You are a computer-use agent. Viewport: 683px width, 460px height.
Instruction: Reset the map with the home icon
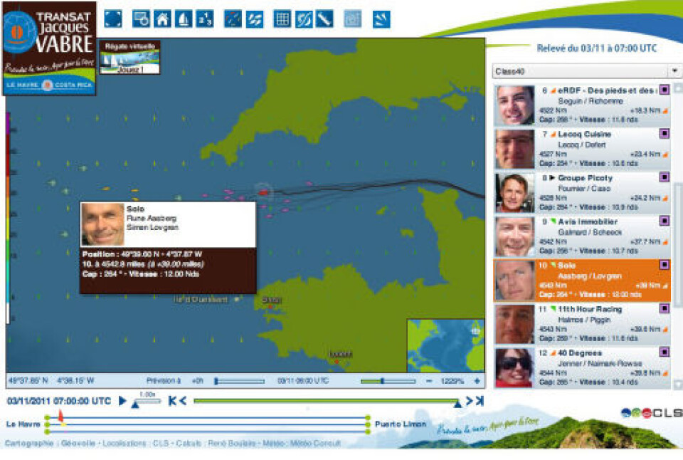click(162, 19)
